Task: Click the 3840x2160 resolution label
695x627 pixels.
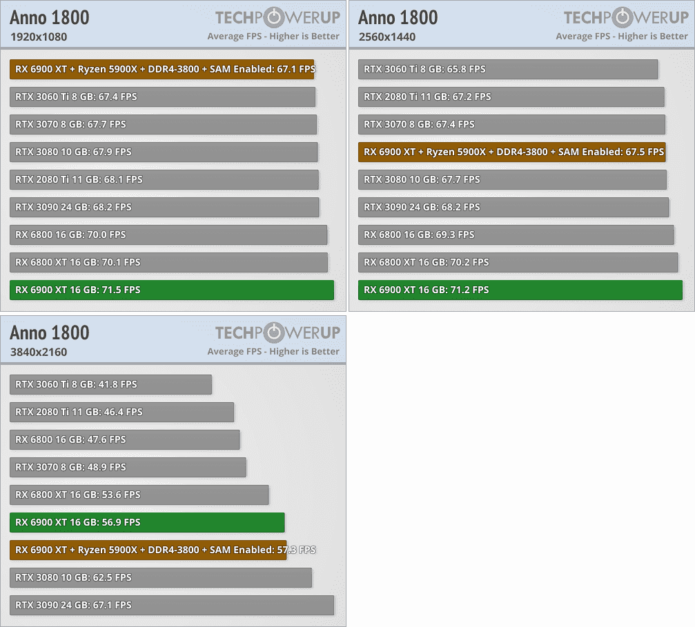Action: click(x=39, y=352)
